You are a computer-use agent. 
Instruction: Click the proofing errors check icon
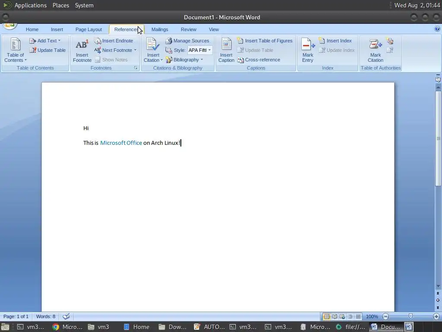[66, 316]
